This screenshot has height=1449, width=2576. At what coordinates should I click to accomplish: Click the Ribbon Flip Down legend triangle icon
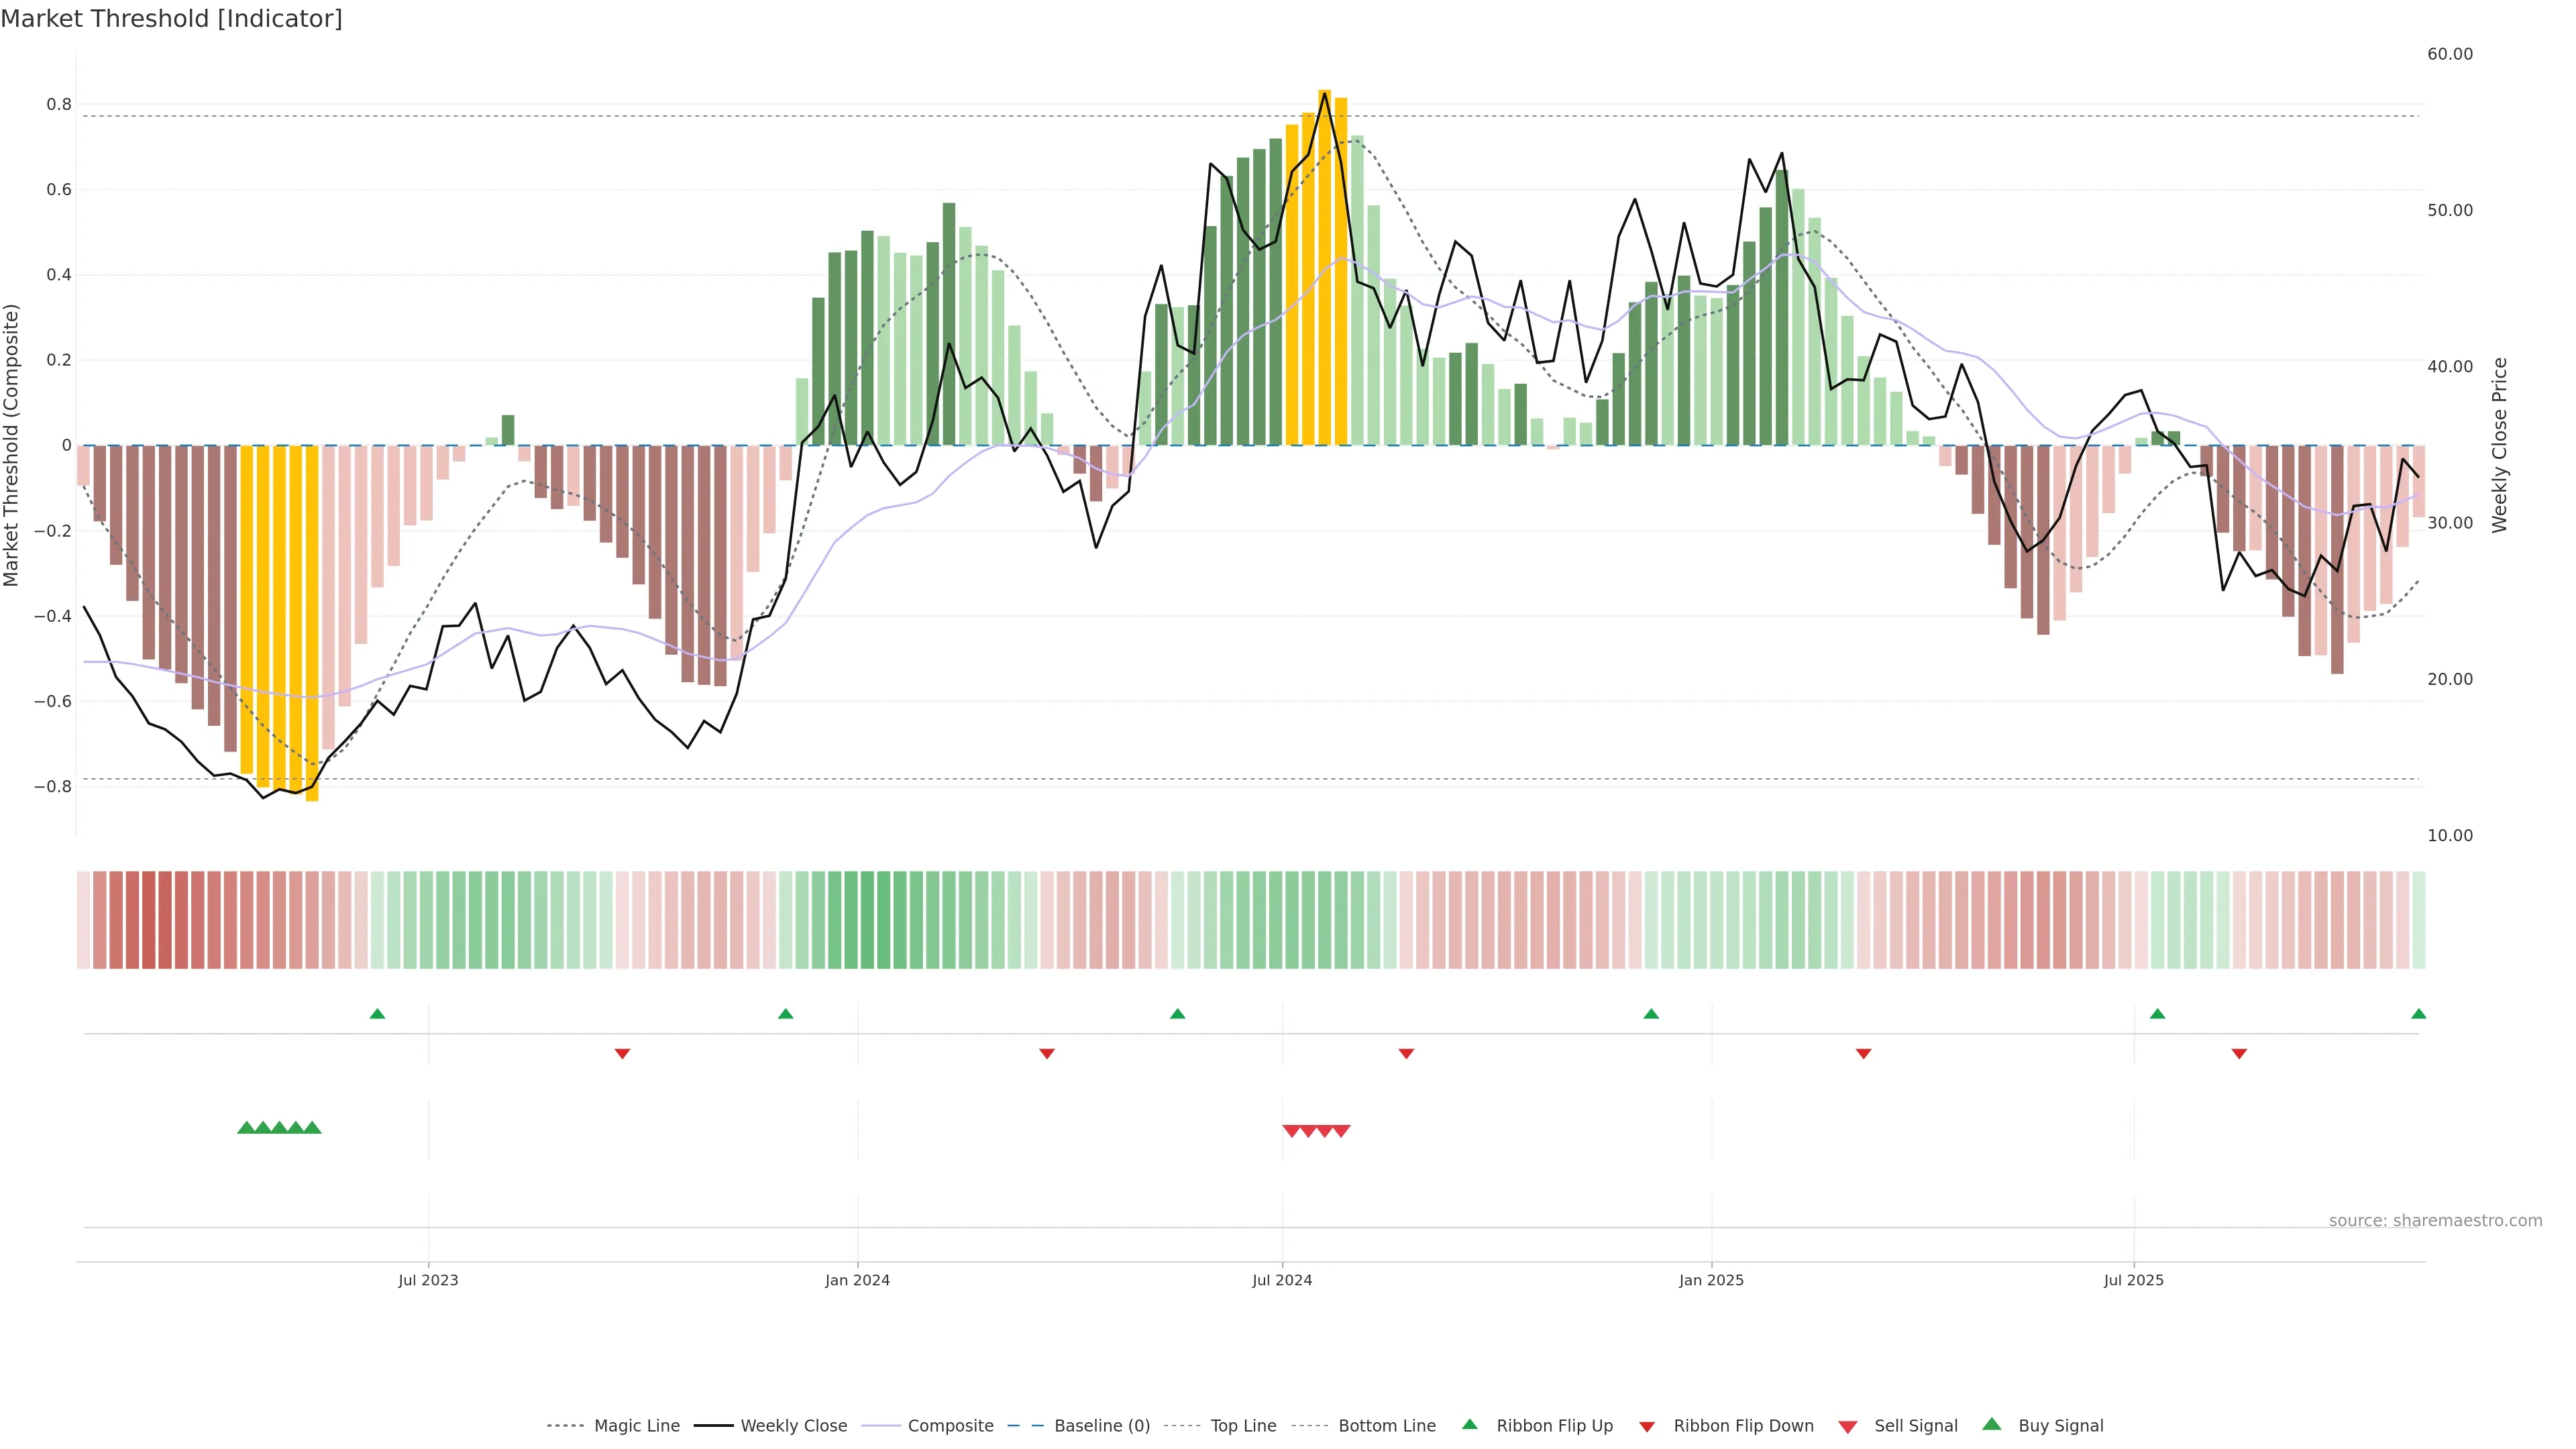[x=1647, y=1427]
